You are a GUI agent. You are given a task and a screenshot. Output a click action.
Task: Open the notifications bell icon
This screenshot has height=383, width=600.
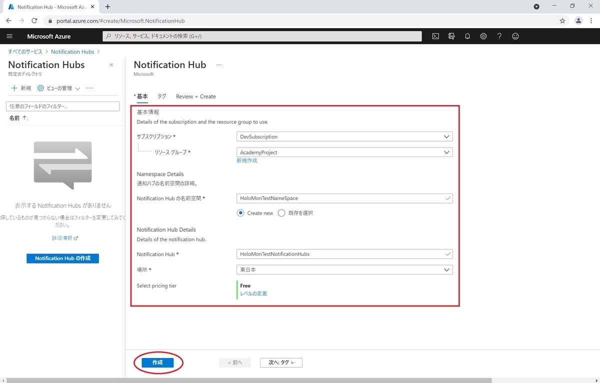467,36
